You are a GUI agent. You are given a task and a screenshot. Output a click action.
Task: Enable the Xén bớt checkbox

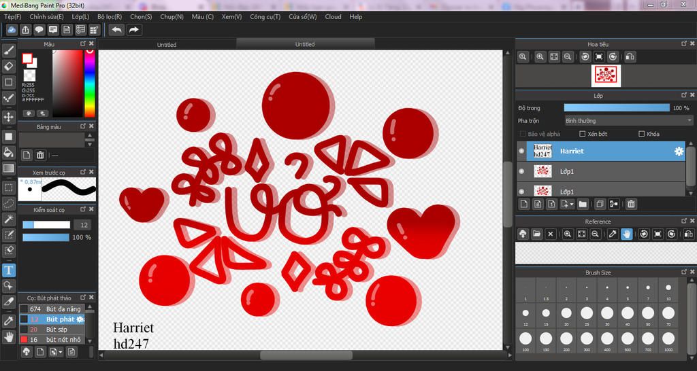point(583,134)
